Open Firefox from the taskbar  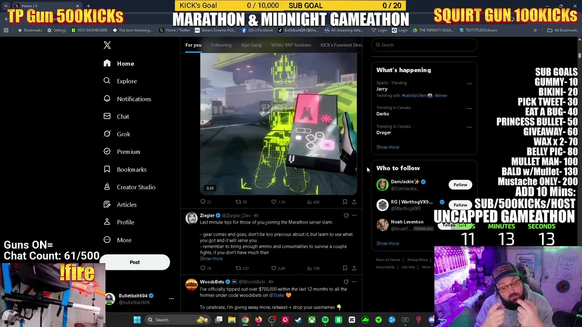258,320
